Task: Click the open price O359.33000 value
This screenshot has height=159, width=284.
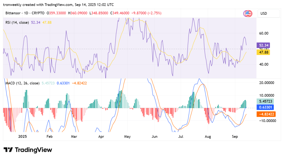Action: coord(56,13)
